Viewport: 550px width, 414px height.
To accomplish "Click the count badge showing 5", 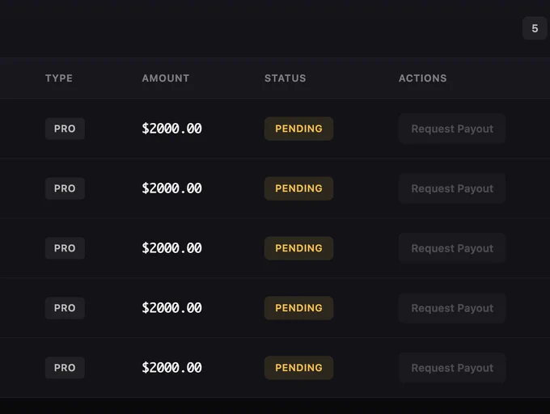I will (x=535, y=28).
